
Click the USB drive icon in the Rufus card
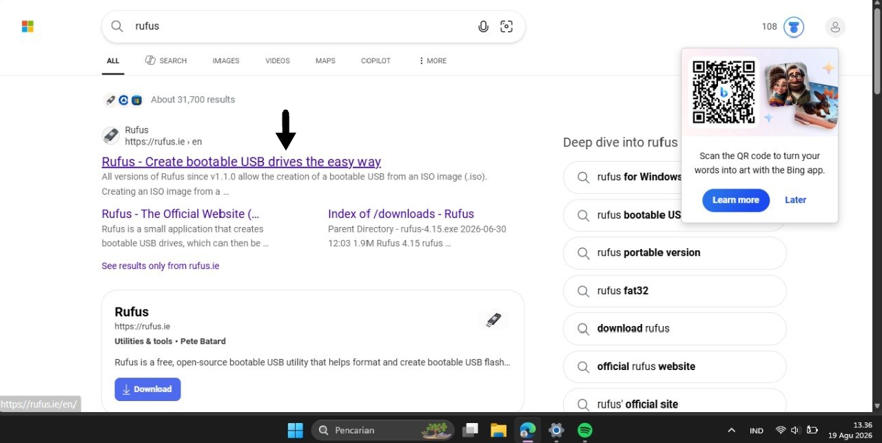(493, 320)
